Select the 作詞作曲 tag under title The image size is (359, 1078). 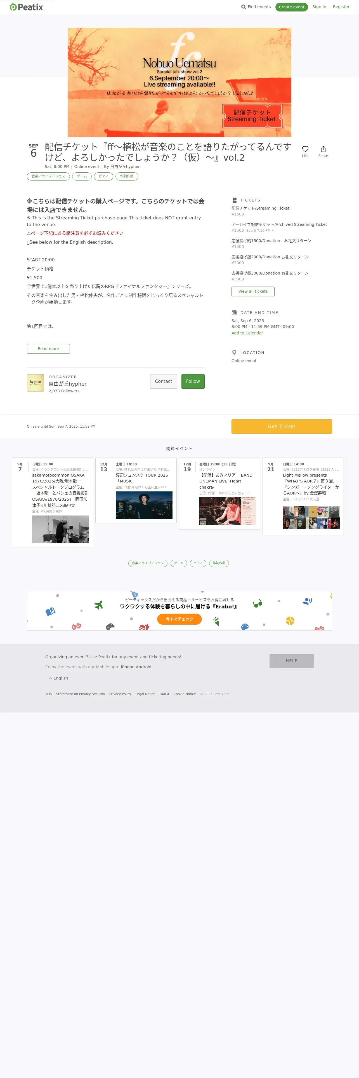point(127,176)
